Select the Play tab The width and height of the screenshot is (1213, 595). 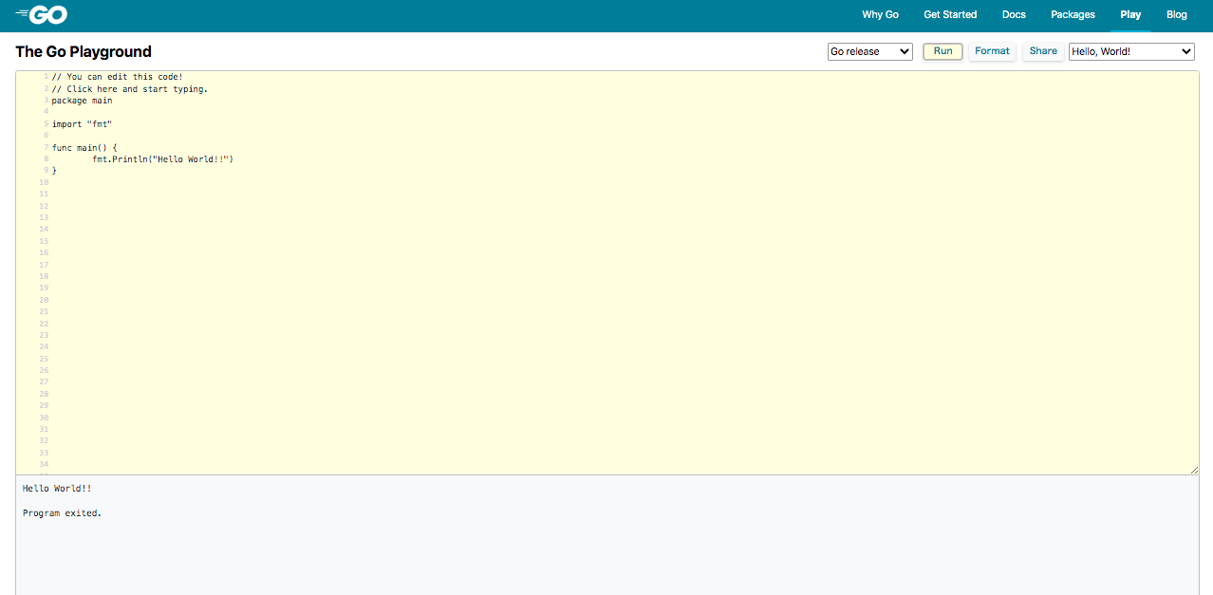click(1130, 14)
